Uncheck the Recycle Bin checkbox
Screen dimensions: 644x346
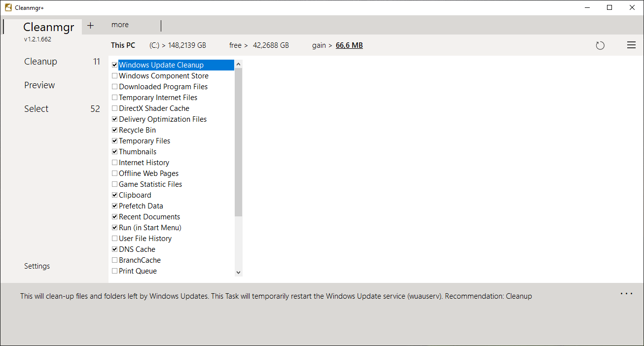tap(114, 130)
